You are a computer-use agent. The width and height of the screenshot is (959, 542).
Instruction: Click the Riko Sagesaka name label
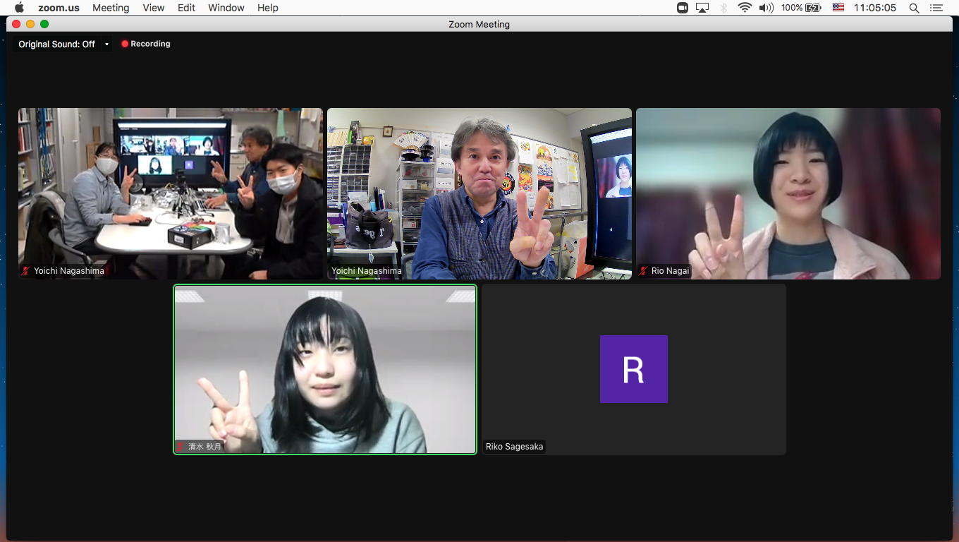tap(515, 447)
